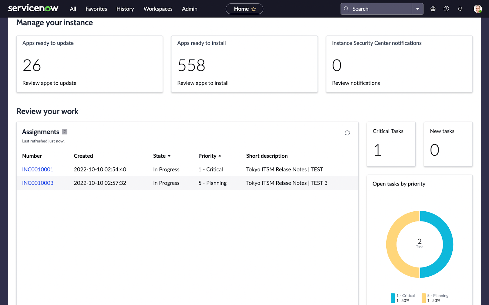Click the 558 apps ready to install count
The width and height of the screenshot is (489, 305).
(x=192, y=65)
